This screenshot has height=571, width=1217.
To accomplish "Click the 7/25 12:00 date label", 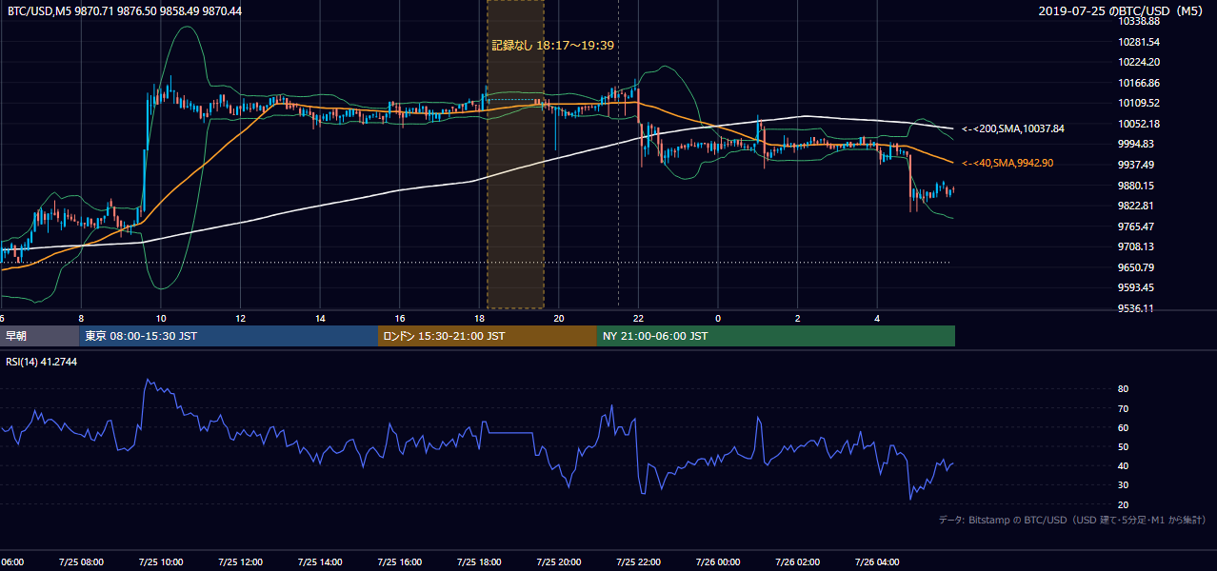I will [x=240, y=562].
